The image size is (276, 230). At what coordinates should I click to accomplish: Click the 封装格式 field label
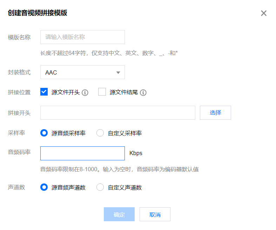[19, 72]
